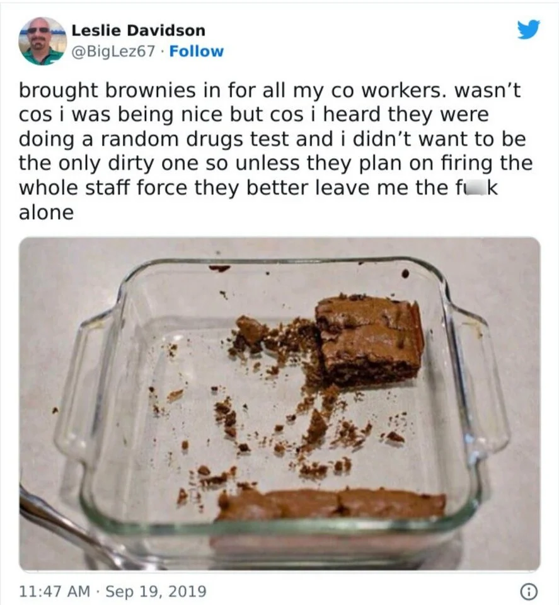The image size is (559, 605).
Task: Open the brownie pan photo
Action: [x=280, y=403]
